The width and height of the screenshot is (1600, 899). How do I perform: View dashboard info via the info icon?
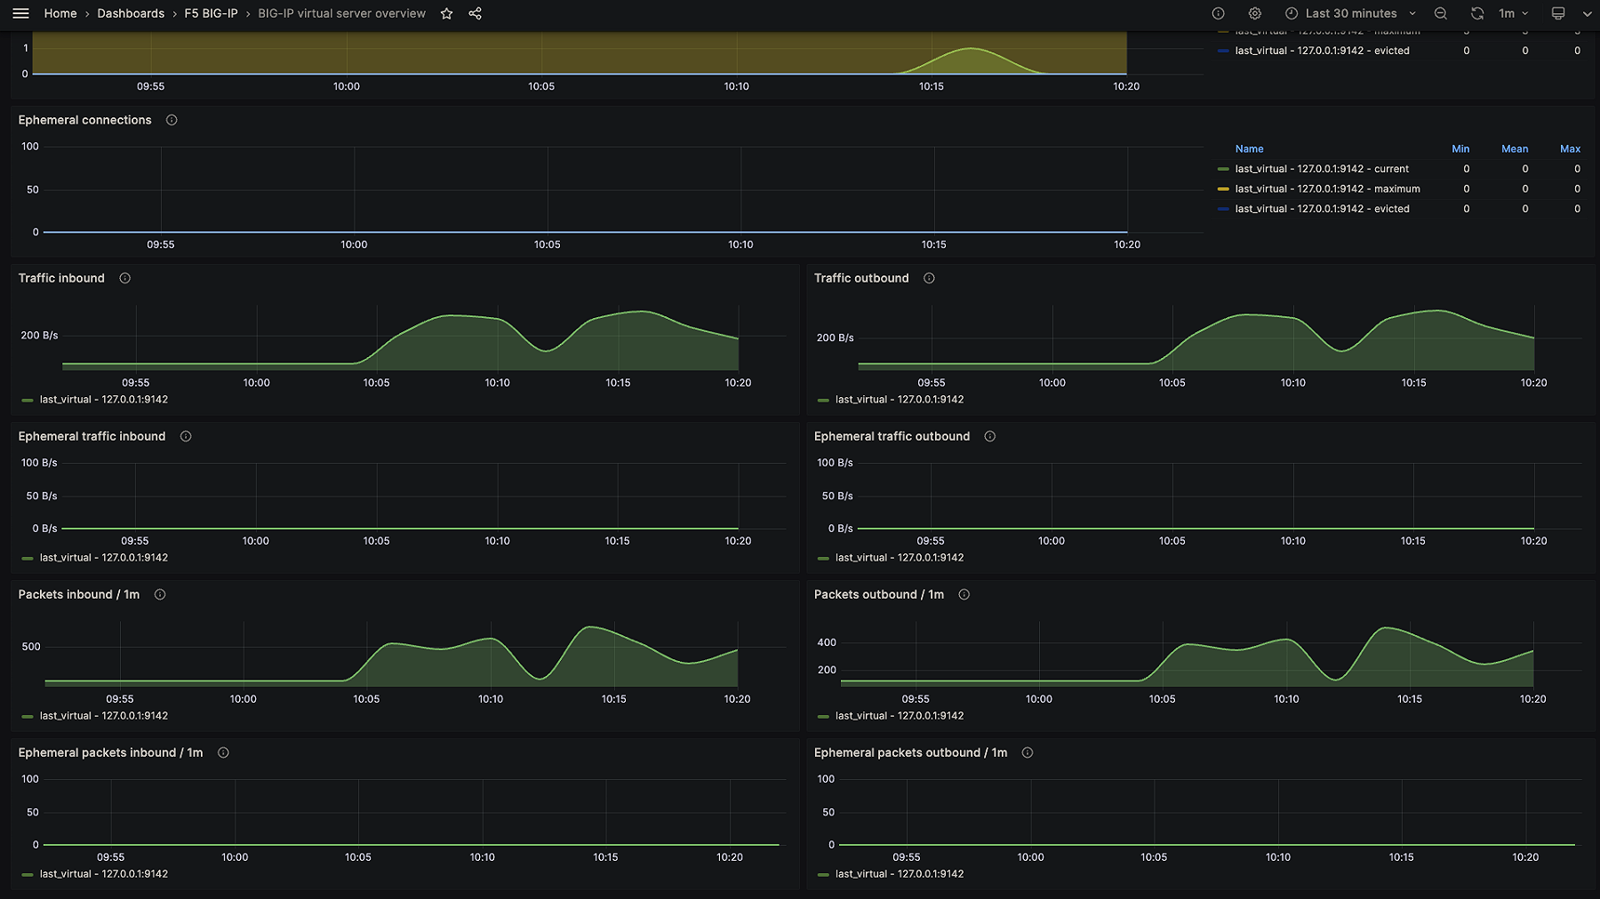(1218, 13)
